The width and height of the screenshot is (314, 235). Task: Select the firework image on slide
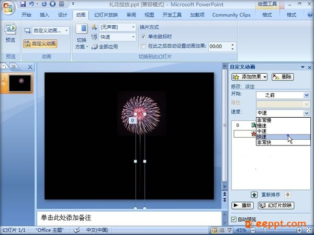tap(141, 115)
